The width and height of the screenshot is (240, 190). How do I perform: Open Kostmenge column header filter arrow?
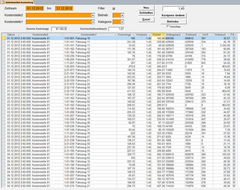(133, 35)
